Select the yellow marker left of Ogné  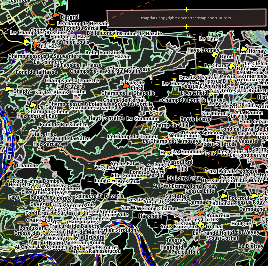click(215, 55)
